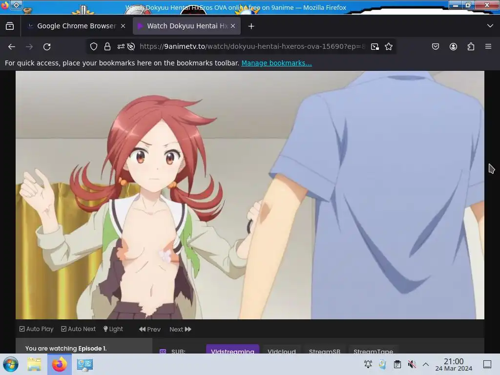Click the video player frame

(250, 195)
